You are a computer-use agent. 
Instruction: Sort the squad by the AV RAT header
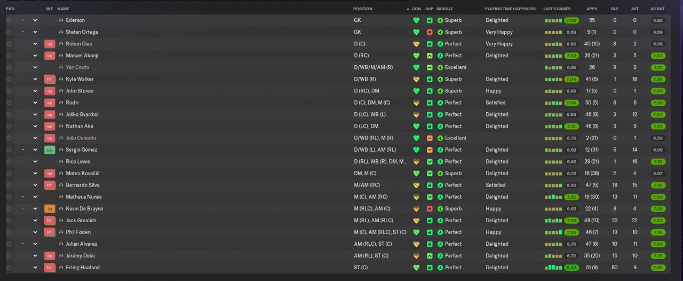coord(657,9)
